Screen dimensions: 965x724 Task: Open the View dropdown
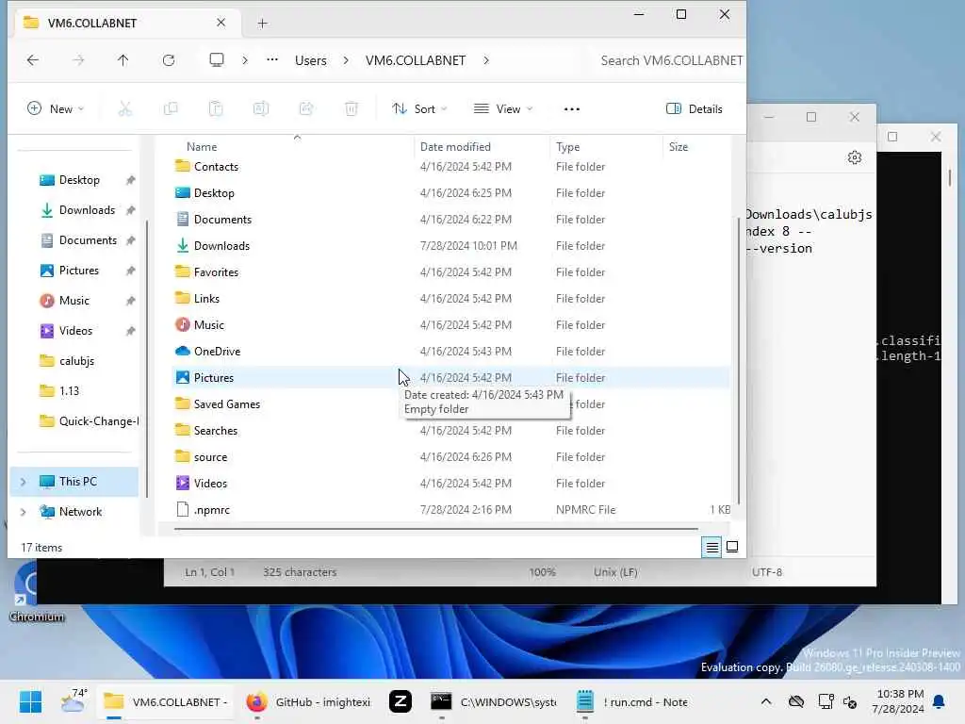coord(503,109)
